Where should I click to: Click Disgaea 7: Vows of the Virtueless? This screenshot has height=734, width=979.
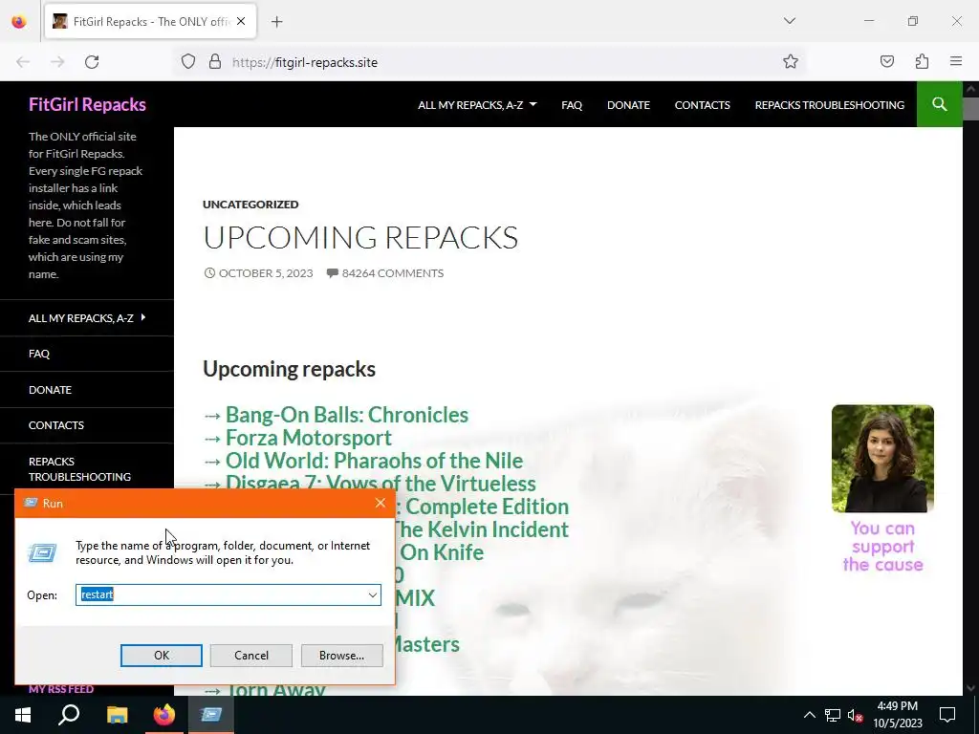tap(381, 483)
